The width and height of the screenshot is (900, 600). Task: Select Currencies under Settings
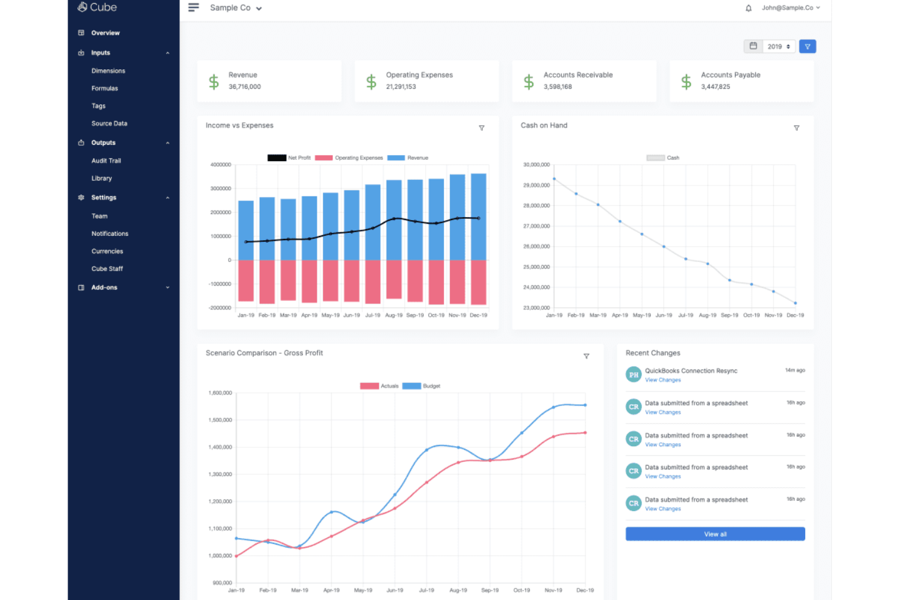pos(107,251)
